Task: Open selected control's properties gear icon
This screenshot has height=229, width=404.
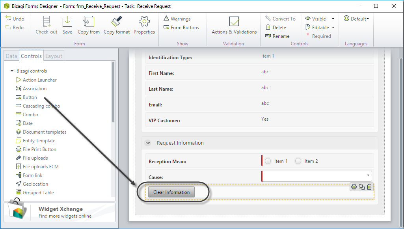Action: (x=354, y=187)
